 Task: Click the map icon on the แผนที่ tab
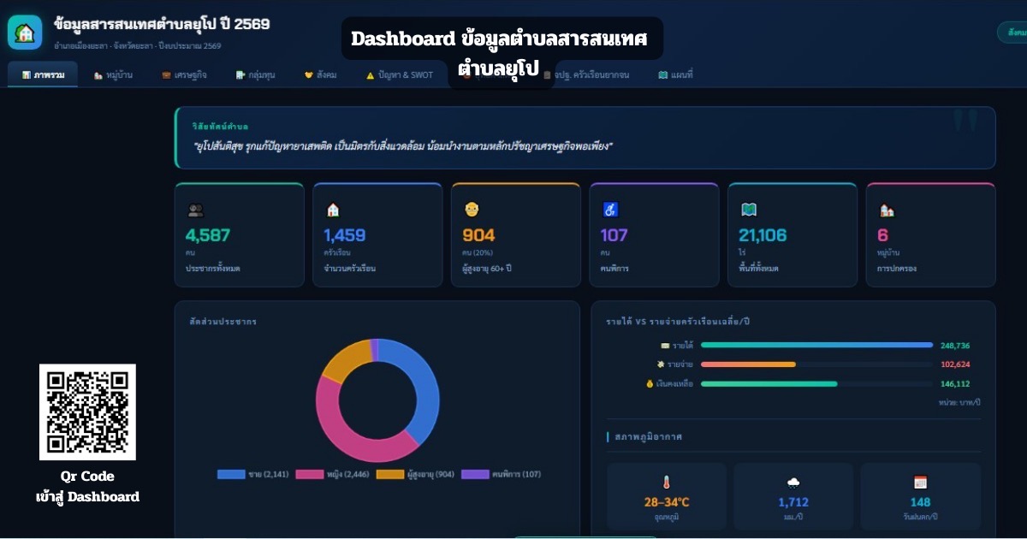[x=662, y=74]
